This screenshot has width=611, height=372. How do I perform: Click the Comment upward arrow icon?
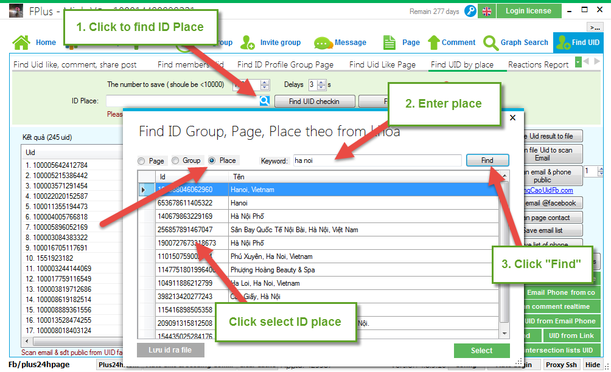click(433, 43)
